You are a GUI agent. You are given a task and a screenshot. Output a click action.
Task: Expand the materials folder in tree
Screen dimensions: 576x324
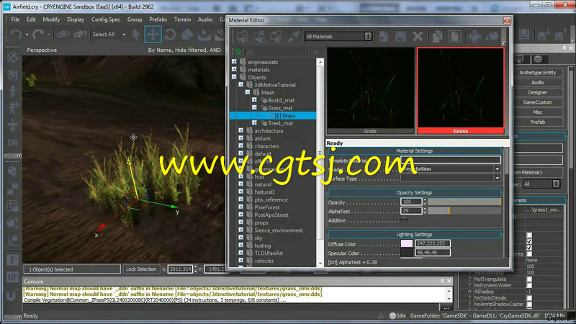pos(235,69)
